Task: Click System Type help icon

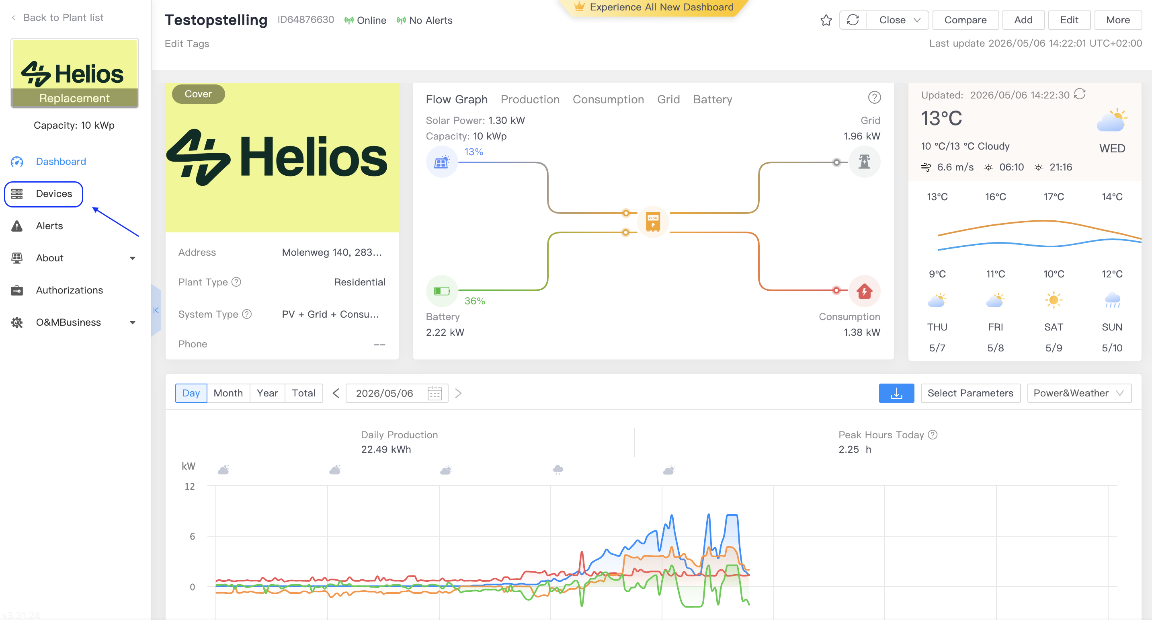Action: [x=247, y=314]
